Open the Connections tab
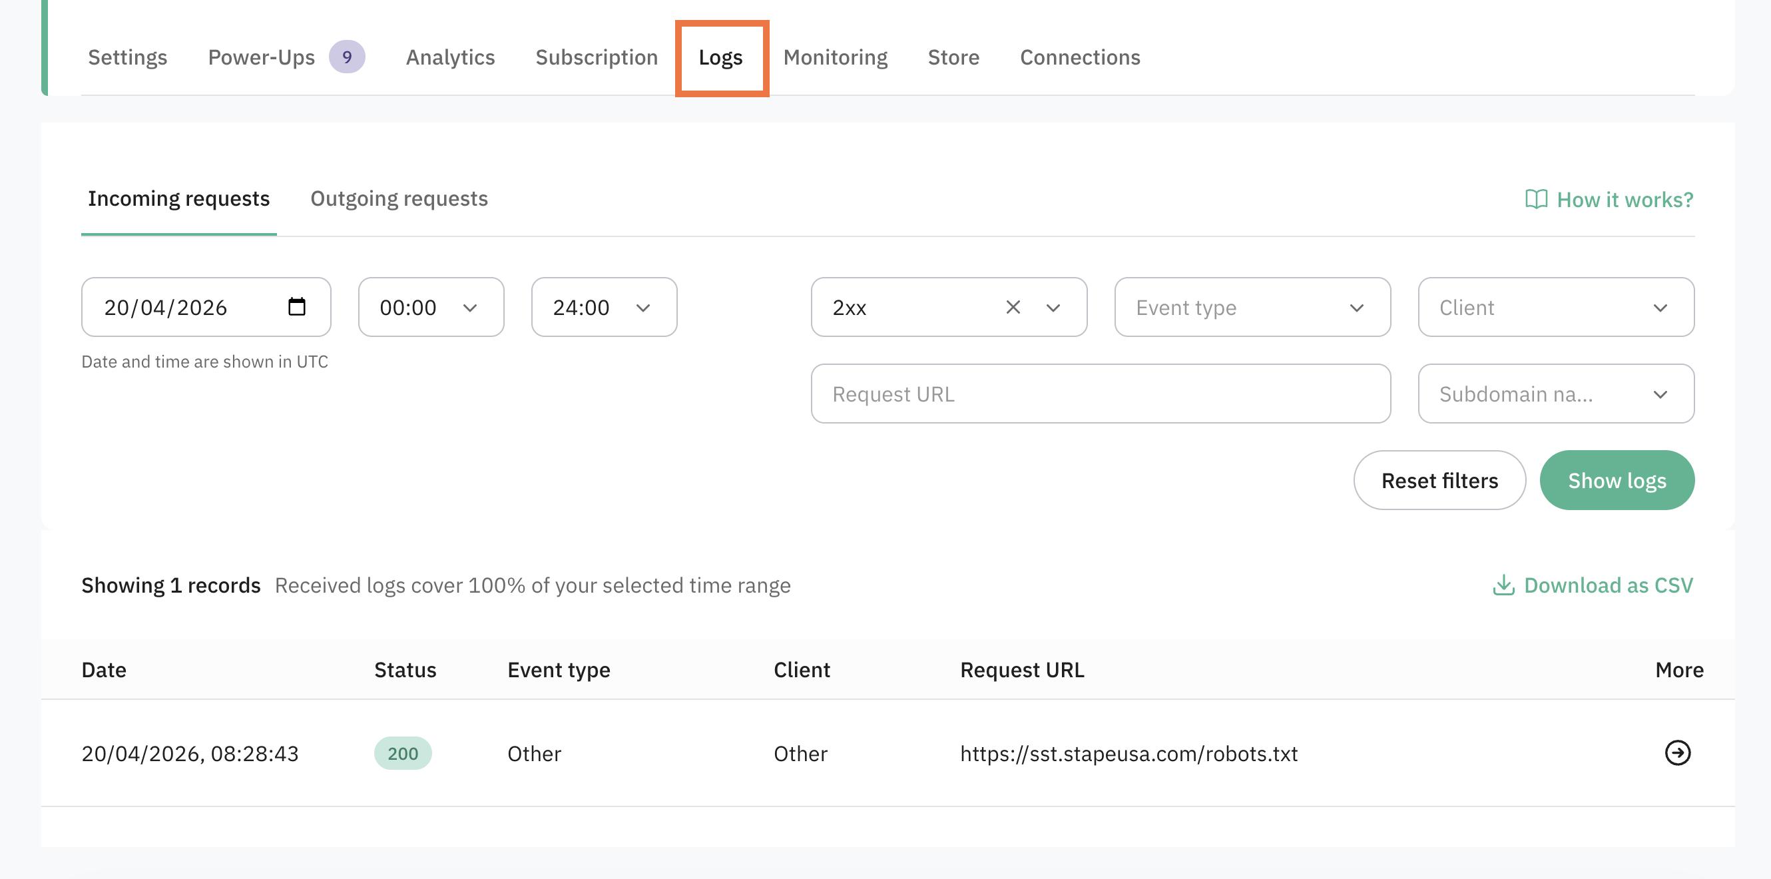The image size is (1771, 879). [1080, 57]
